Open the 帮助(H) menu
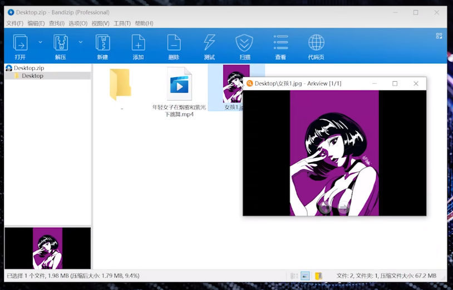 click(144, 23)
